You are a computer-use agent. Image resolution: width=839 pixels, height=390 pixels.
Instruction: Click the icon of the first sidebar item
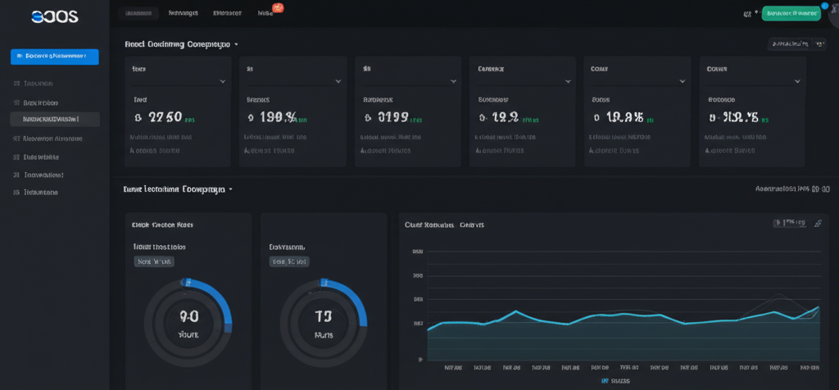[x=16, y=84]
